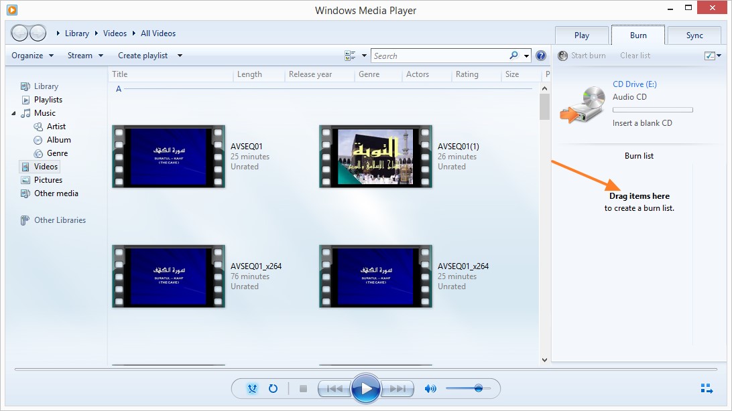
Task: Switch to the Sync tab
Action: pyautogui.click(x=694, y=35)
